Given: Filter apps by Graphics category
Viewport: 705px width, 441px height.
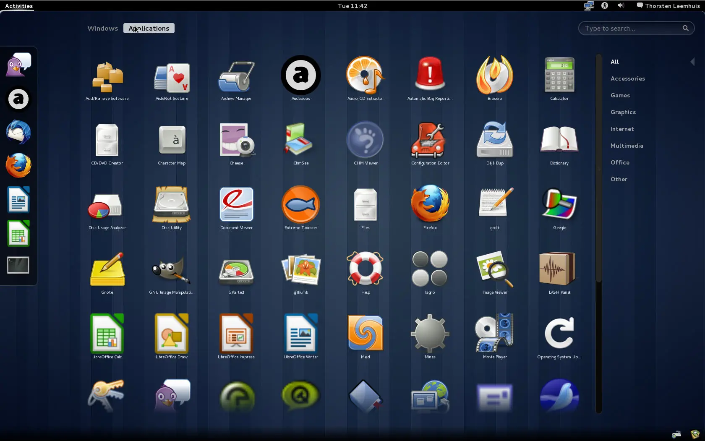Looking at the screenshot, I should [x=624, y=112].
